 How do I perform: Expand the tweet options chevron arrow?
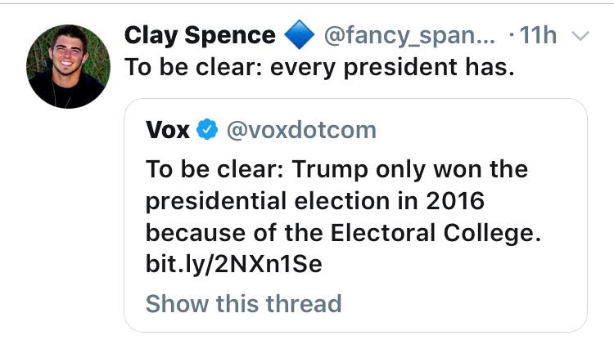point(580,36)
